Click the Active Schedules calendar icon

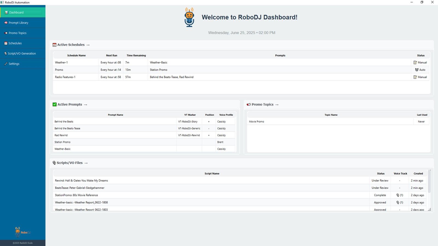(54, 45)
